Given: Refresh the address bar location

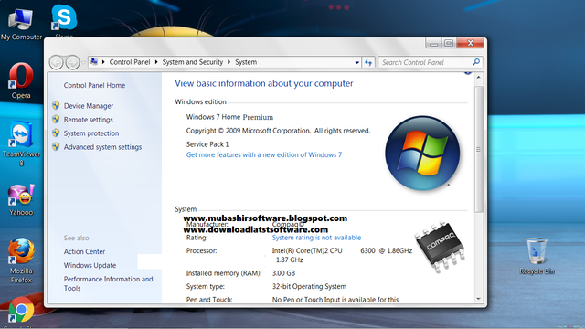Looking at the screenshot, I should pos(368,62).
